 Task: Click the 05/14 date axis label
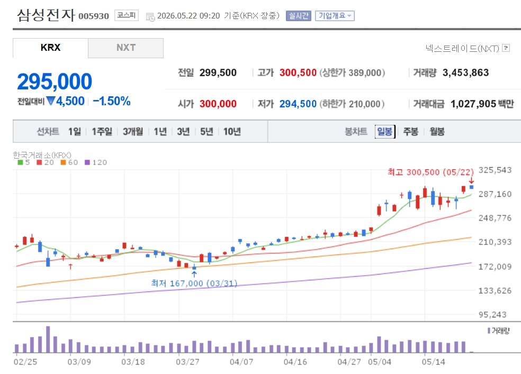click(433, 362)
